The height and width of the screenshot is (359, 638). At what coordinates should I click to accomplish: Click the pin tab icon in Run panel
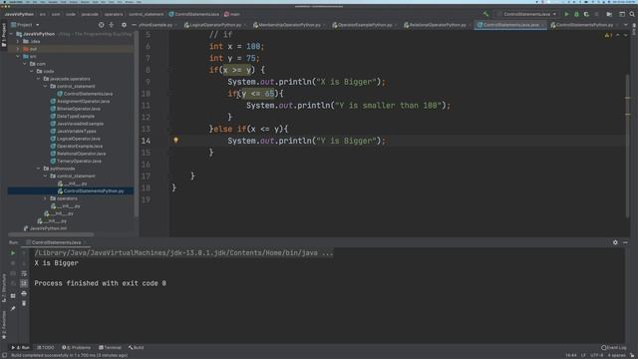coord(13,308)
